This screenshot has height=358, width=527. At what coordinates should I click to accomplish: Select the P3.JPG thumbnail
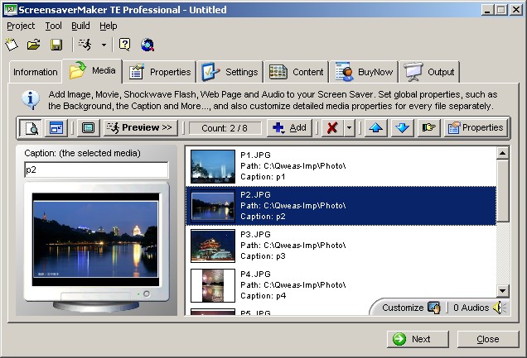[x=213, y=246]
